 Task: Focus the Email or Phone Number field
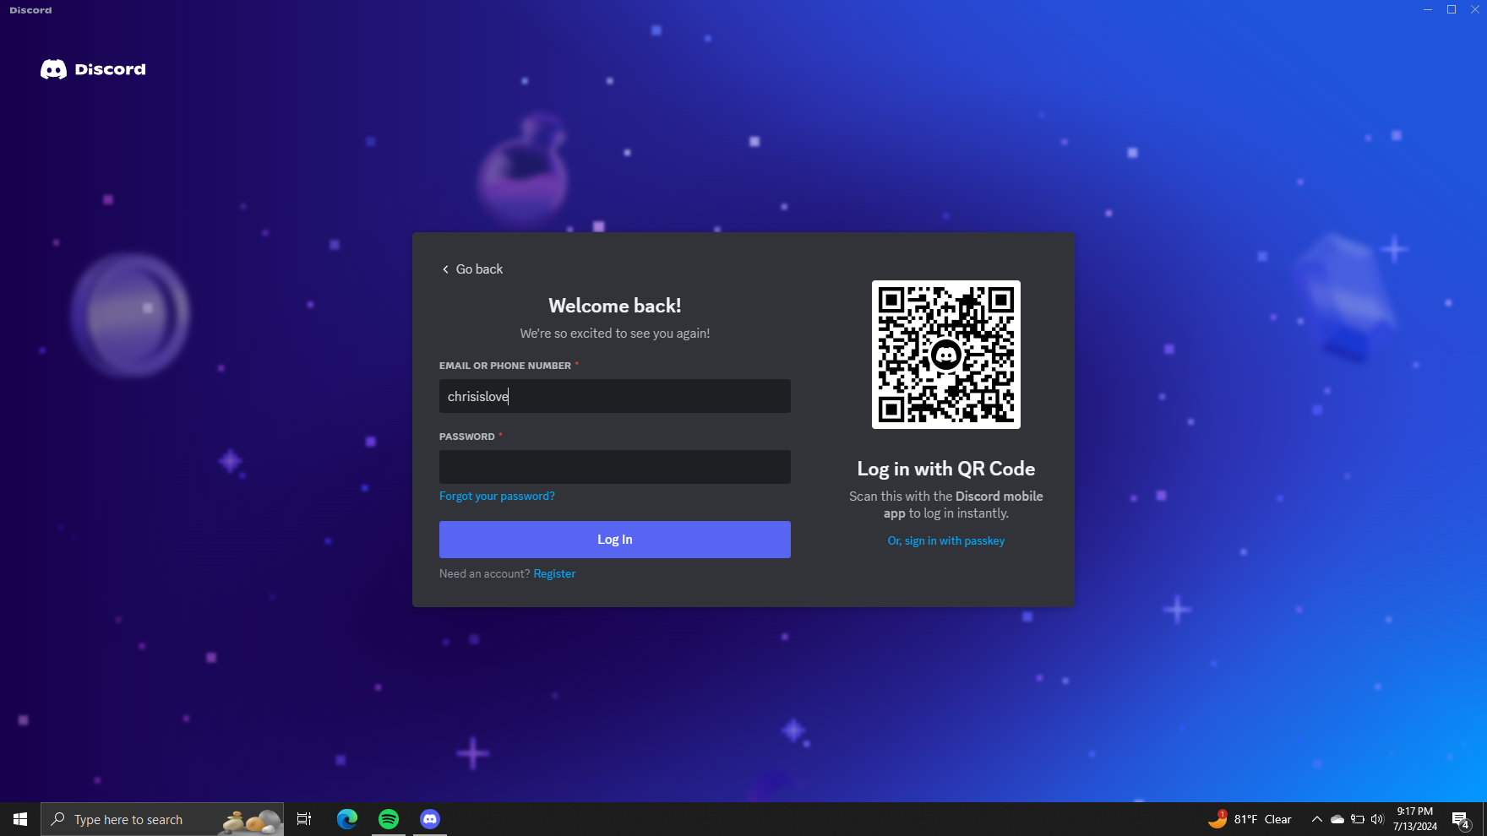pos(615,396)
